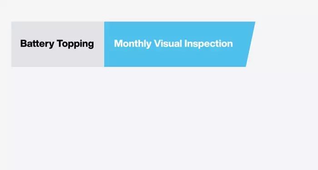318x170 pixels.
Task: Click the 'Monthly Visual Inspection' white text
Action: pos(174,44)
